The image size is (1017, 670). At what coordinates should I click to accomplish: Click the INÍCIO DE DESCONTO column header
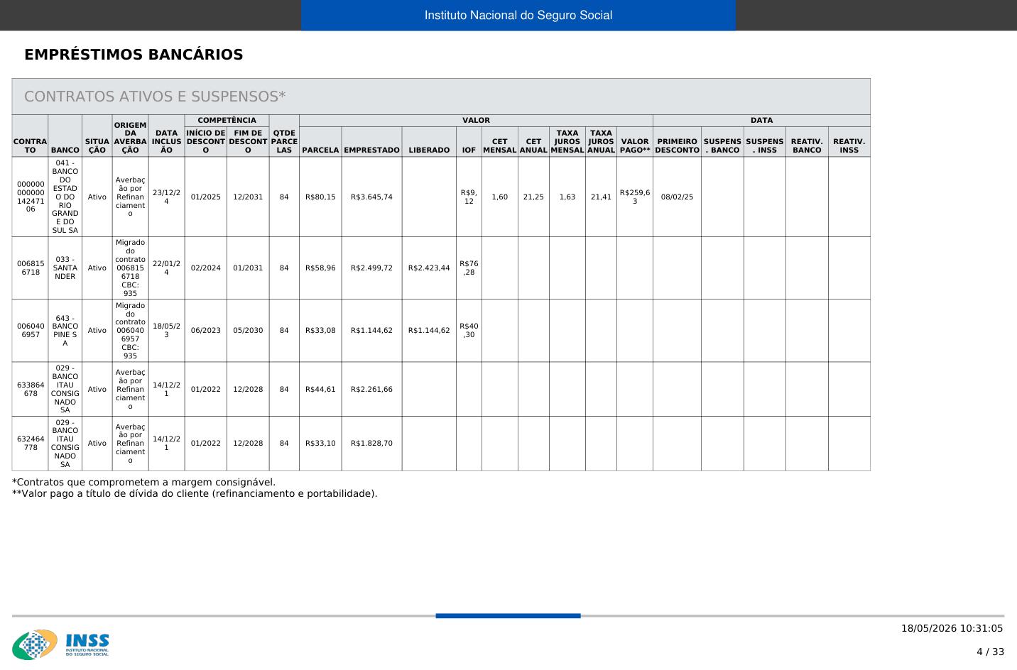point(206,141)
